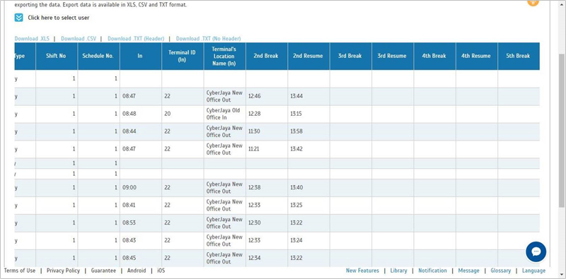Viewport: 566px width, 279px height.
Task: Open the Library footer link
Action: [398, 271]
